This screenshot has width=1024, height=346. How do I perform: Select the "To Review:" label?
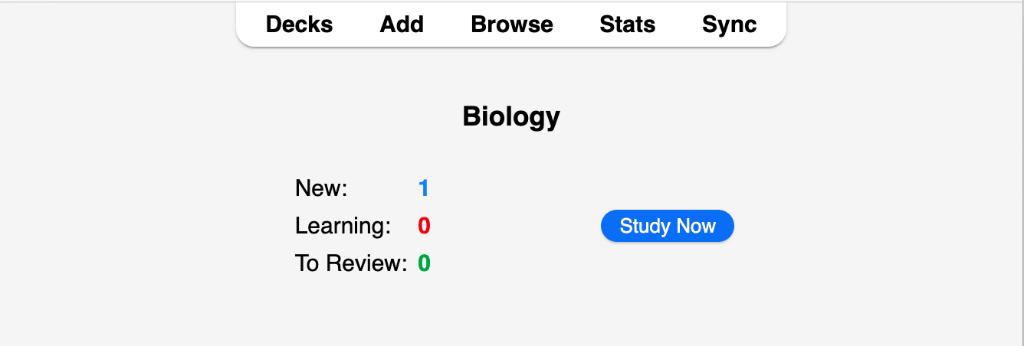click(351, 263)
